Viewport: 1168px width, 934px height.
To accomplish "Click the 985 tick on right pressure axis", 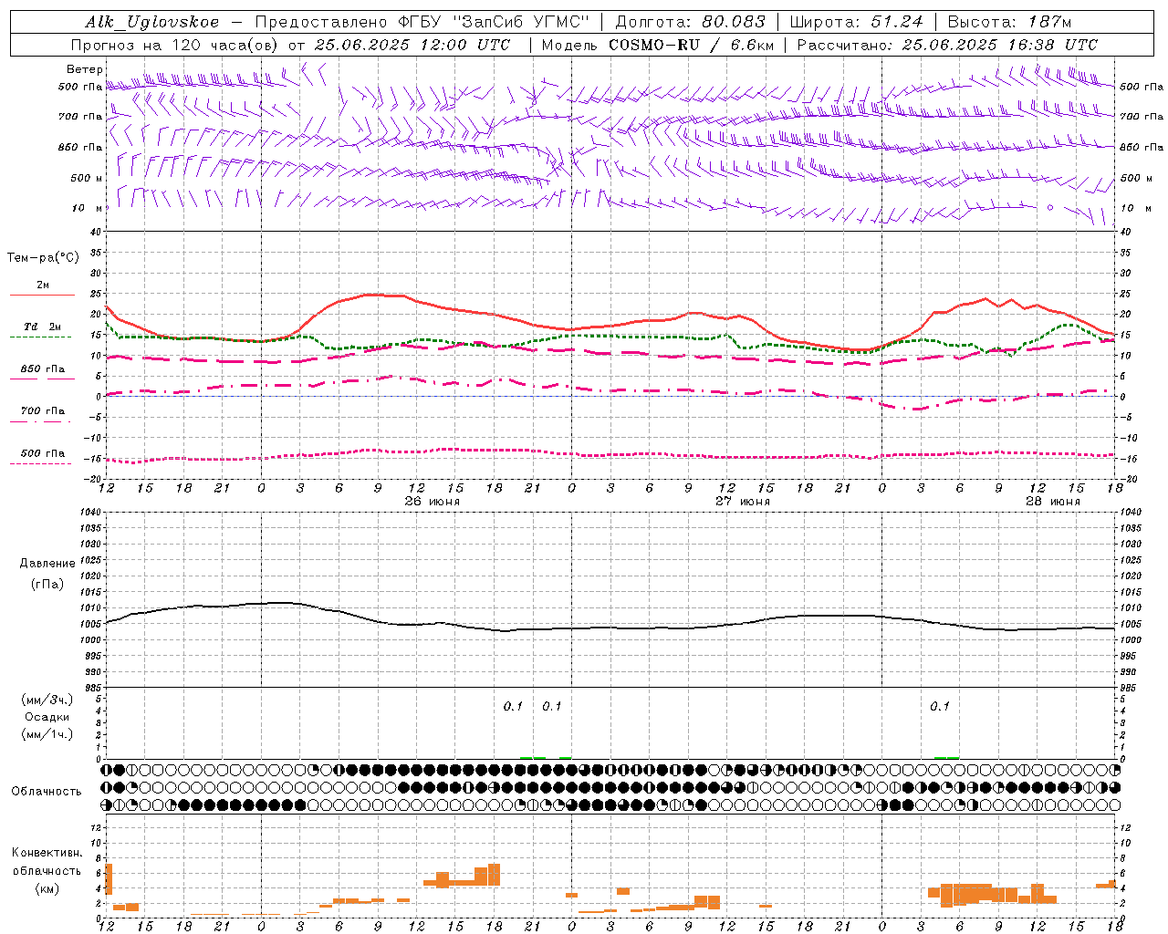I will (1130, 688).
